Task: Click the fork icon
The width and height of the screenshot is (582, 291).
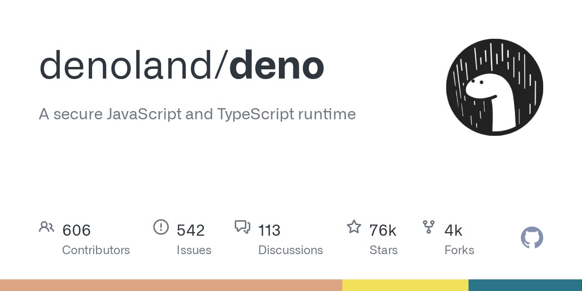Action: pos(429,226)
